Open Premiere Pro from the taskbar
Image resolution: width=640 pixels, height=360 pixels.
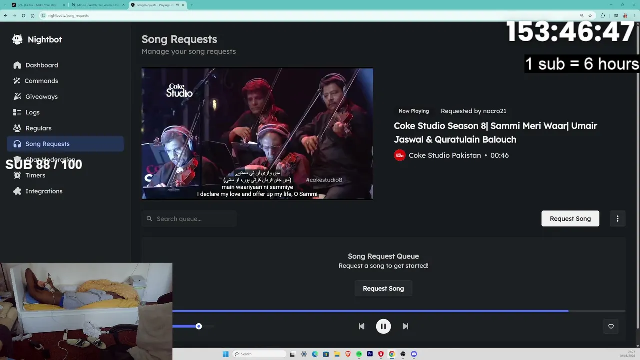click(x=370, y=354)
